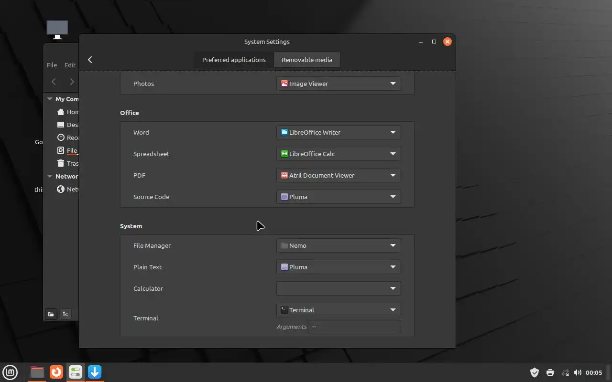Click the System section heading
The width and height of the screenshot is (612, 382).
131,226
